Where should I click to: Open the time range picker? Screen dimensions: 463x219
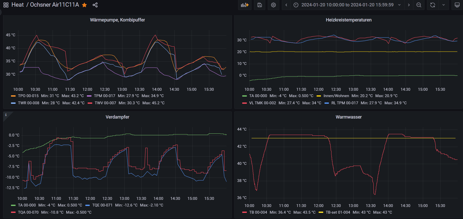[347, 5]
